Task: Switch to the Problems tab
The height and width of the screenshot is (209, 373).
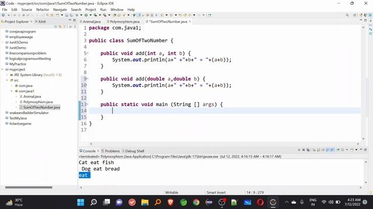Action: [111, 151]
